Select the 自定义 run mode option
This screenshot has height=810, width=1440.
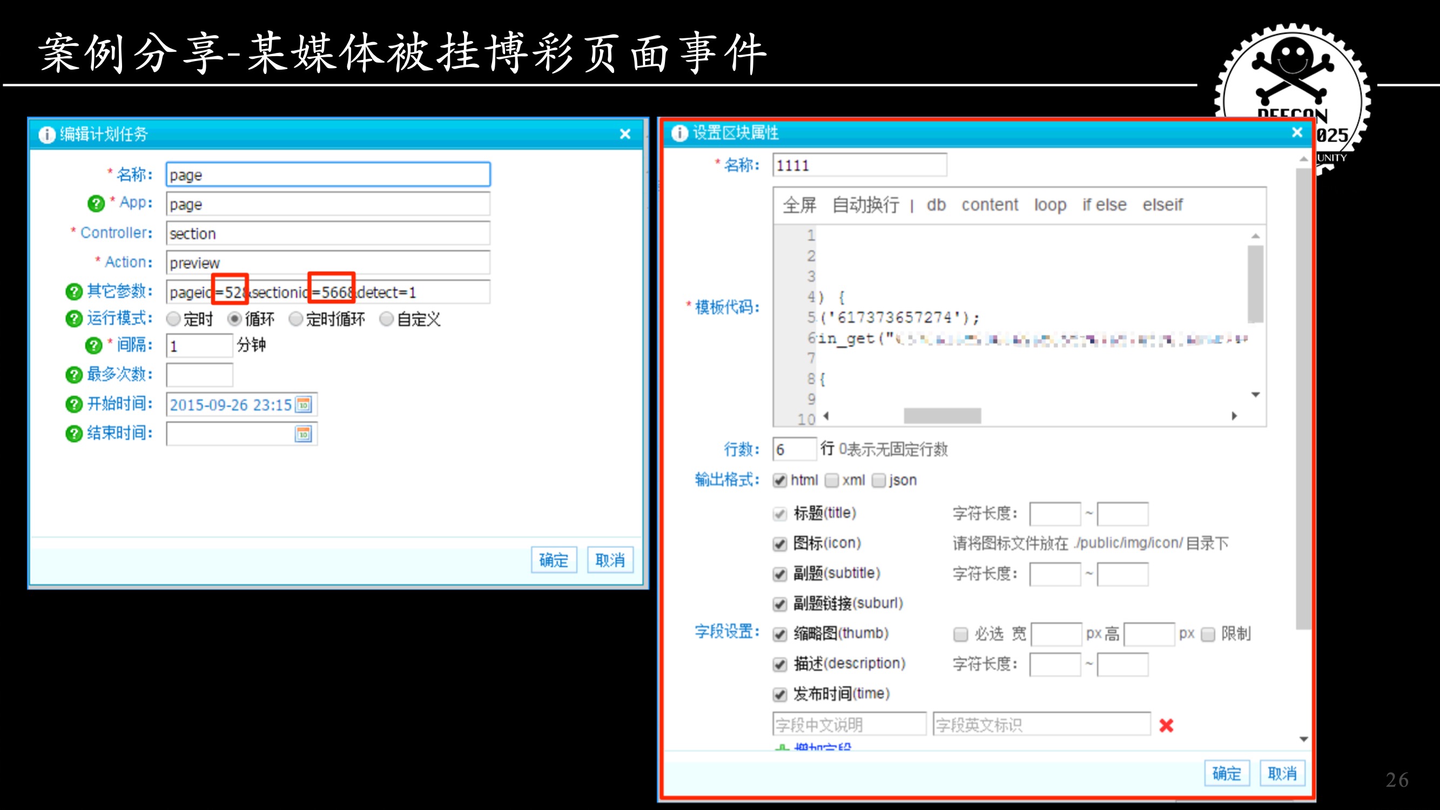point(386,319)
